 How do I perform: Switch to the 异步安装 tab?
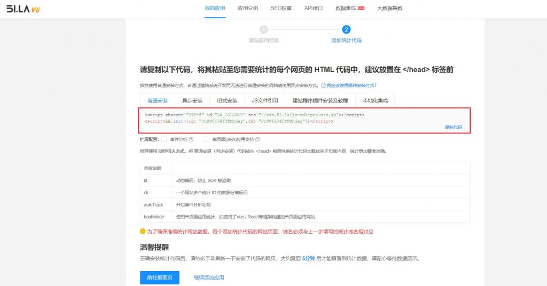[192, 101]
